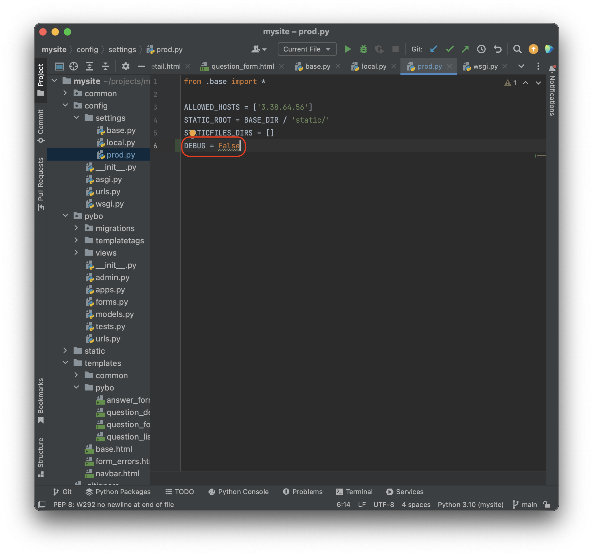Click the Python 3.10 (mysite) interpreter
Screen dimensions: 593x556
[x=470, y=504]
